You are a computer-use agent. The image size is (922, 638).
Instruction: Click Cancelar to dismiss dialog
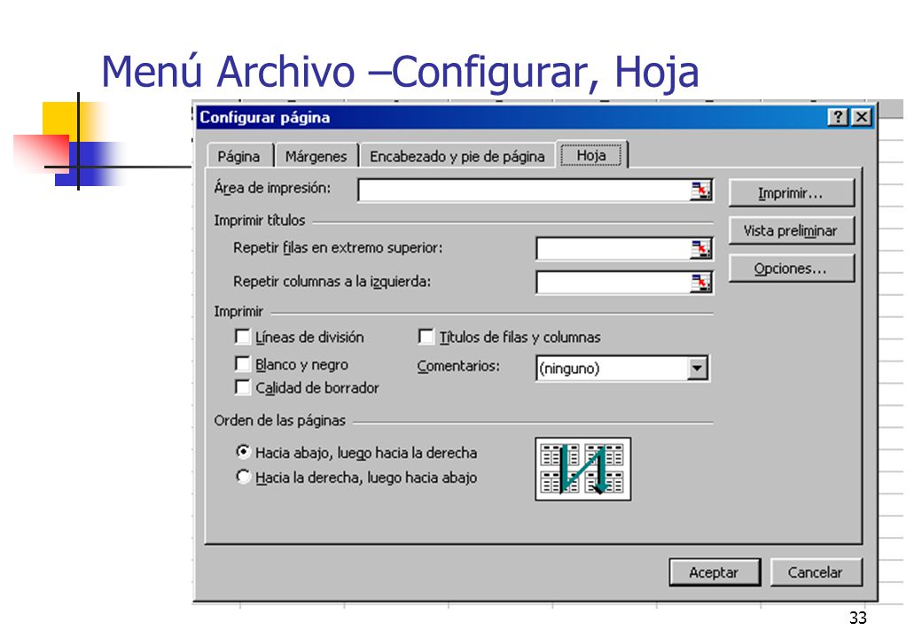(x=816, y=572)
